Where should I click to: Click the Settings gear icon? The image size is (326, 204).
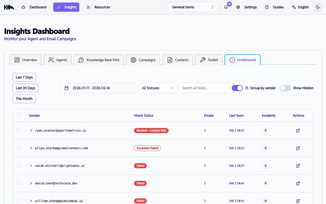point(238,7)
